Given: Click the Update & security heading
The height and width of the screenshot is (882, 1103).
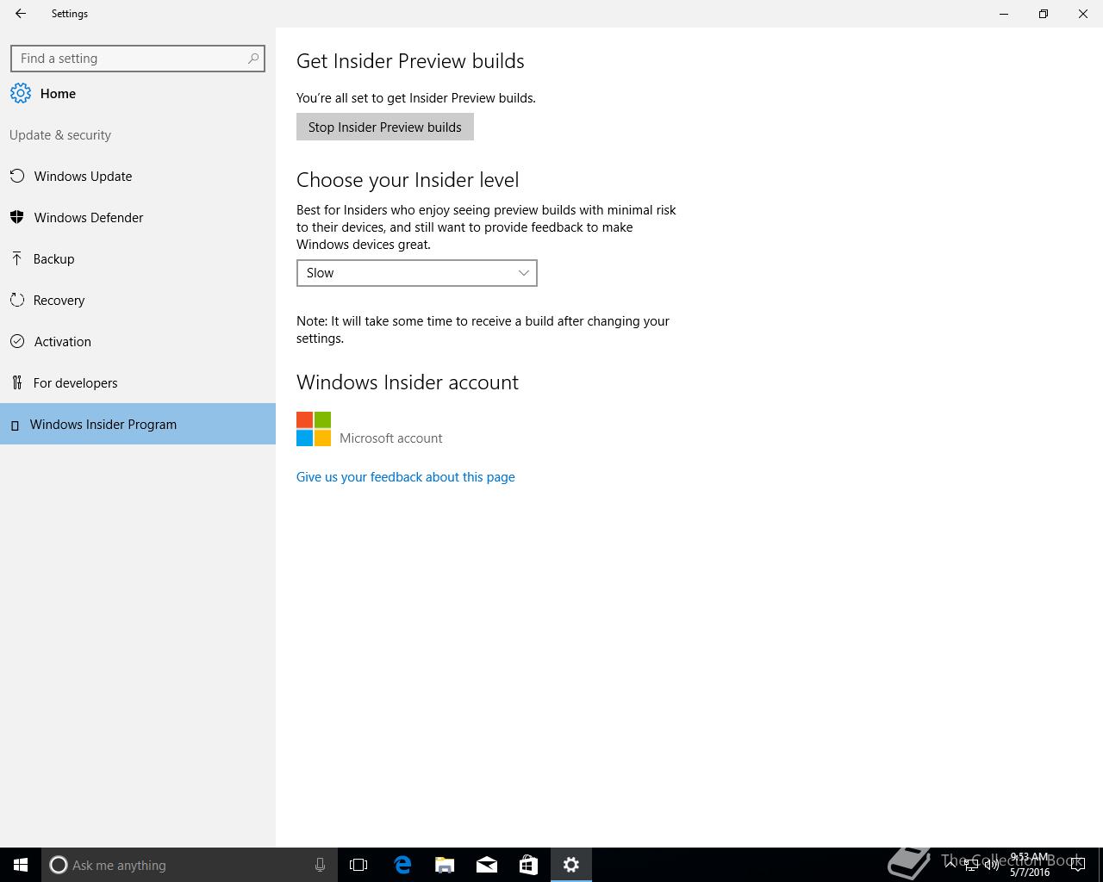Looking at the screenshot, I should pyautogui.click(x=60, y=135).
